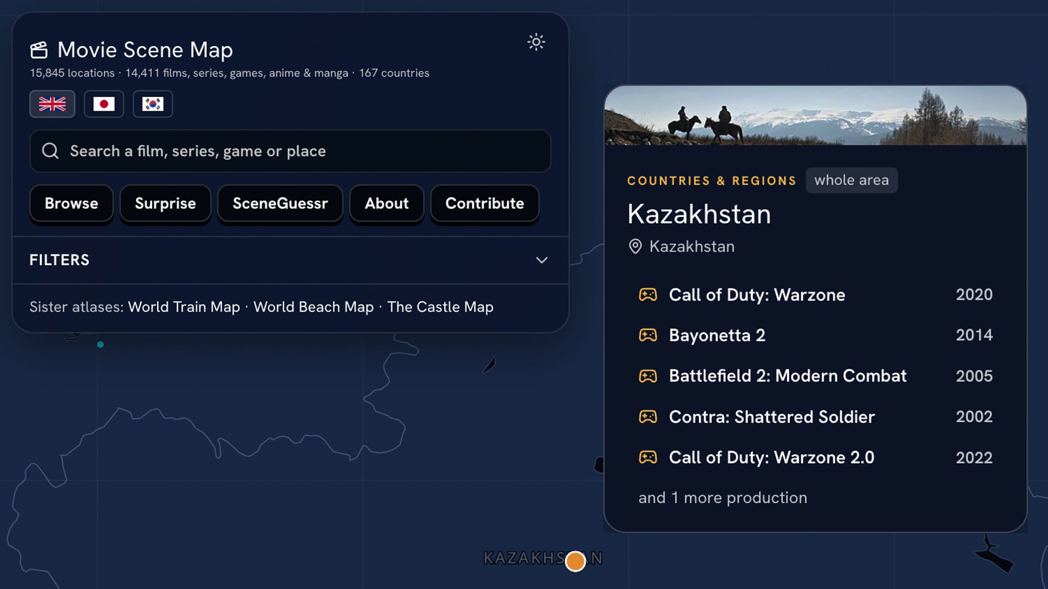1048x589 pixels.
Task: Click the whole area tag
Action: tap(851, 180)
